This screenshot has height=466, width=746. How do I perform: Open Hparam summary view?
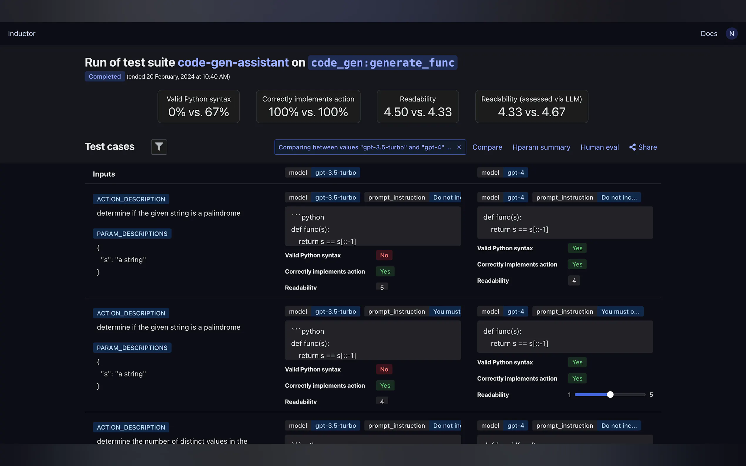[x=541, y=147]
